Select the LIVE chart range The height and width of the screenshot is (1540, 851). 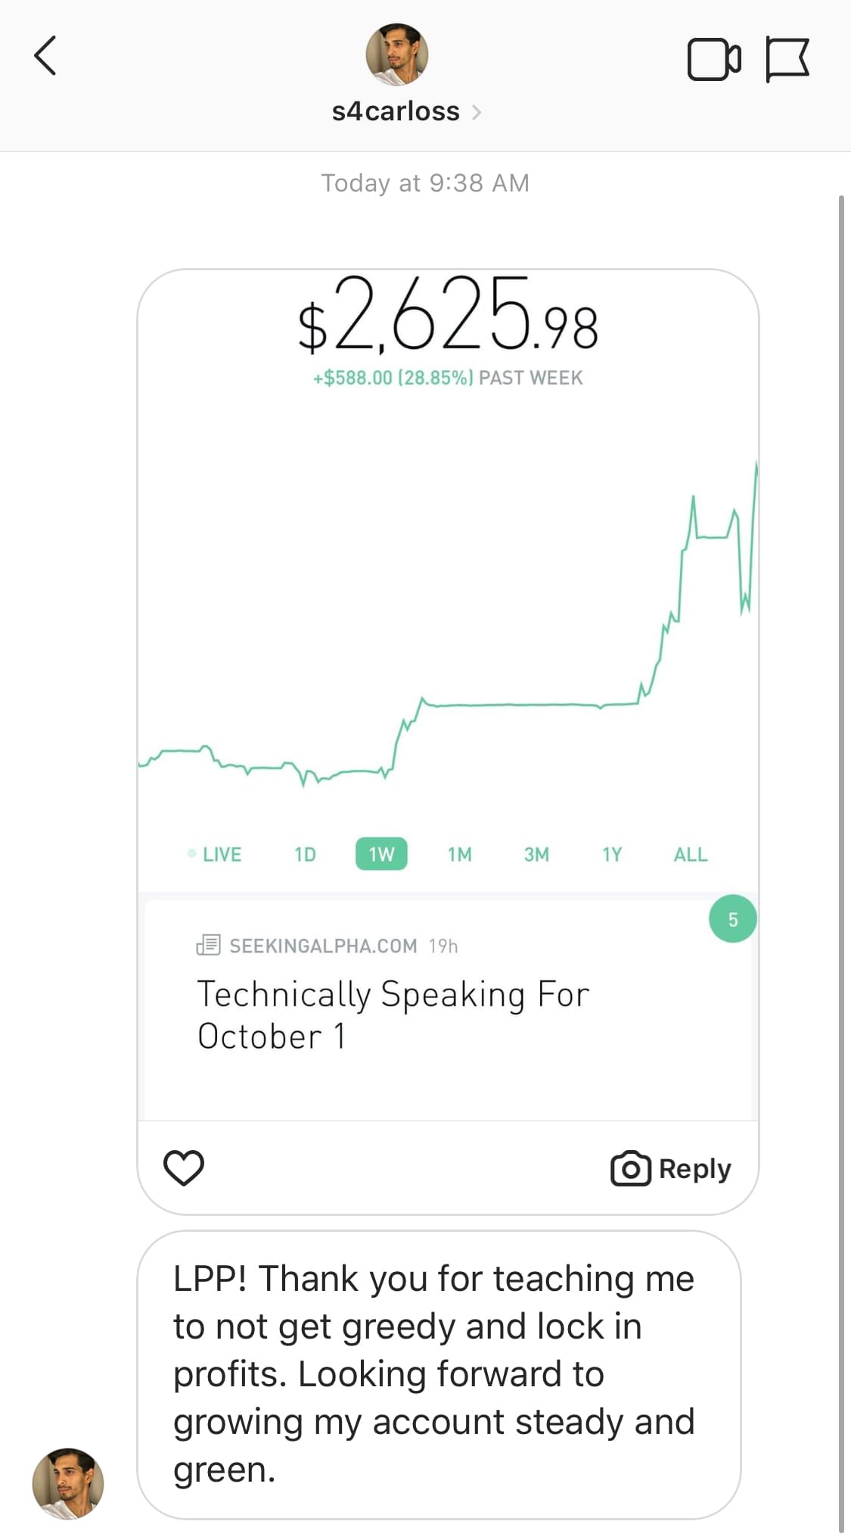point(215,854)
